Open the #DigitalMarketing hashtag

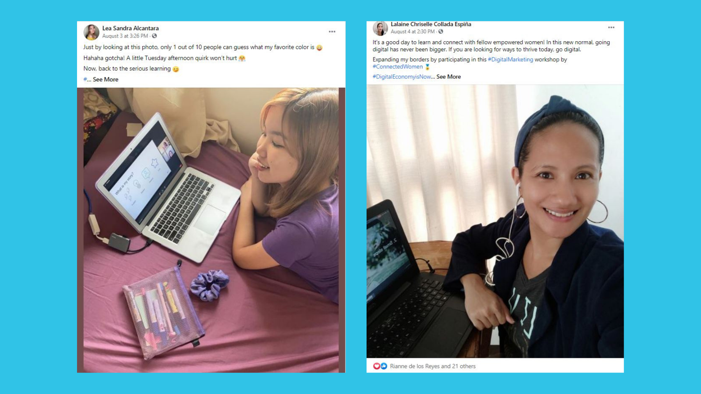point(510,59)
